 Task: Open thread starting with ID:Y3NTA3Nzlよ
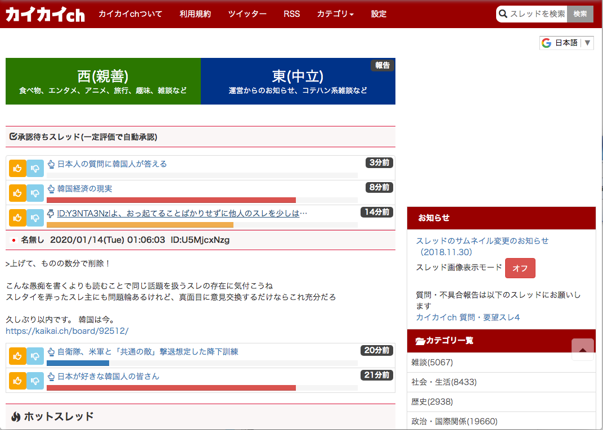(x=182, y=213)
